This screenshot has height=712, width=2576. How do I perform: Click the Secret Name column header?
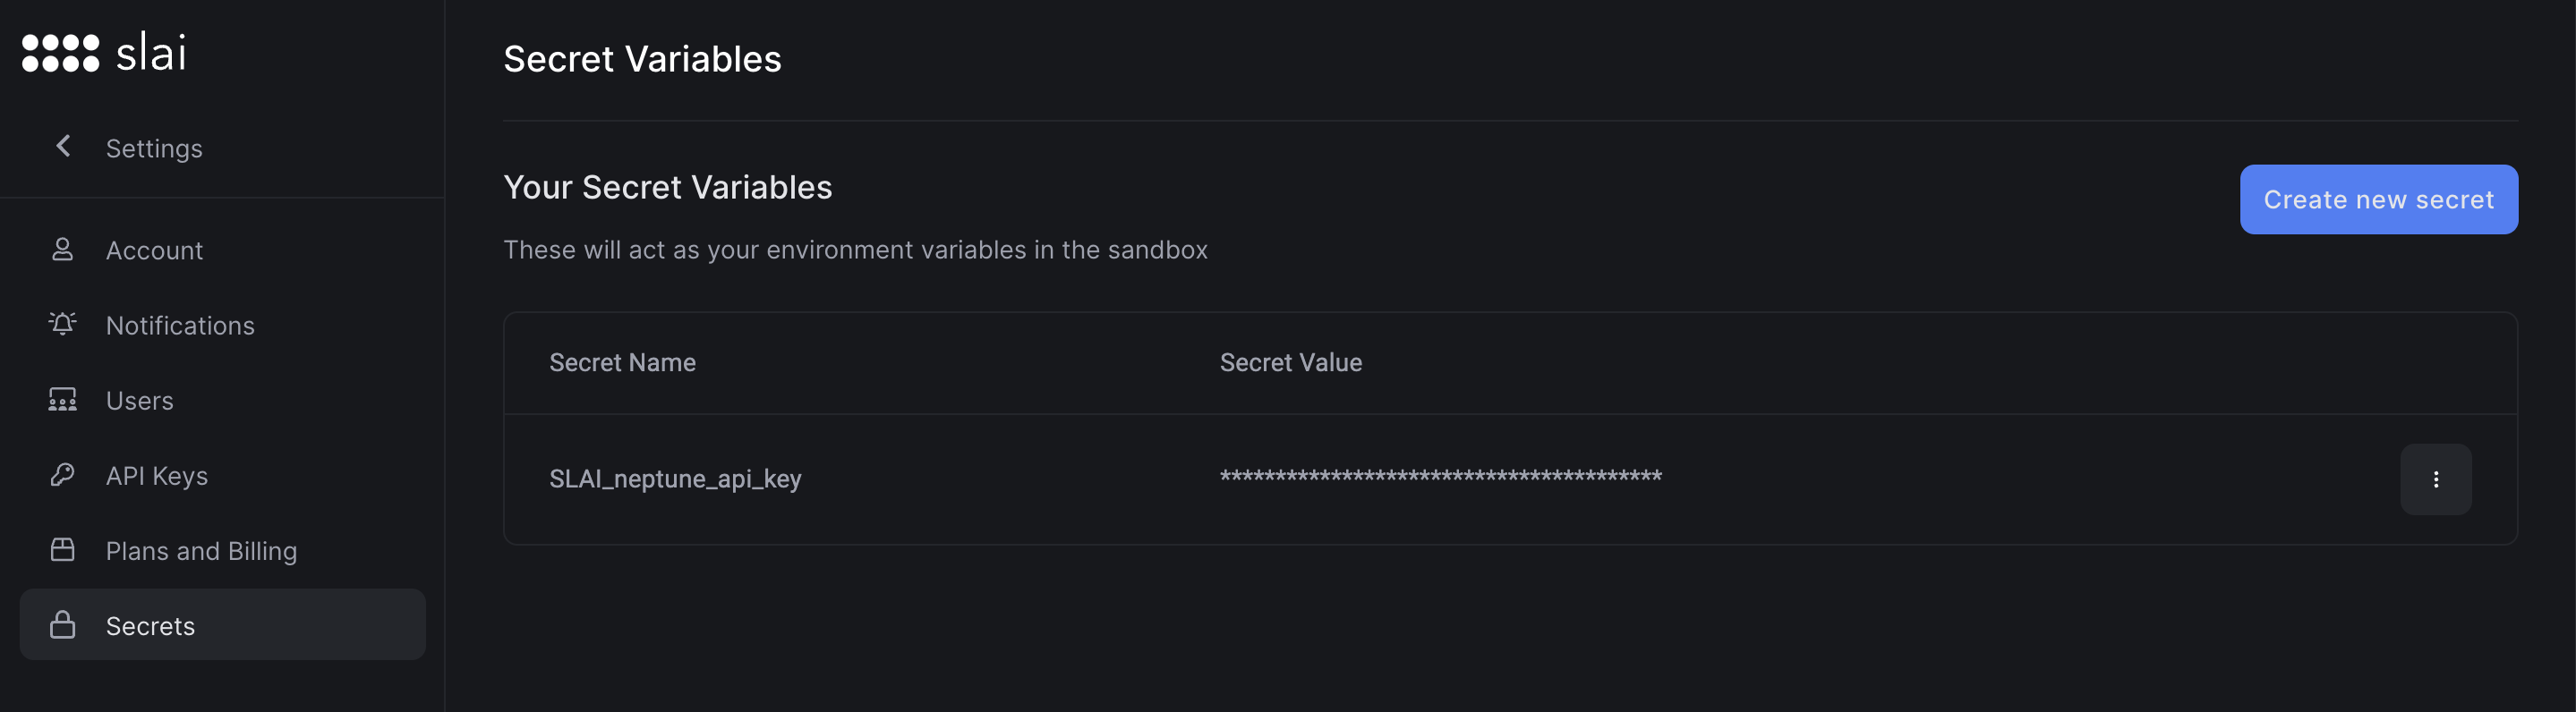(x=622, y=362)
